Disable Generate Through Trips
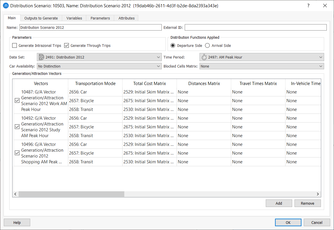The height and width of the screenshot is (230, 334). (x=66, y=45)
